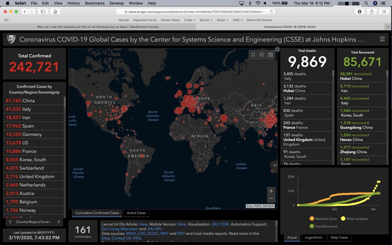Expand the map with the fullscreen icon
The image size is (392, 245).
(x=277, y=49)
